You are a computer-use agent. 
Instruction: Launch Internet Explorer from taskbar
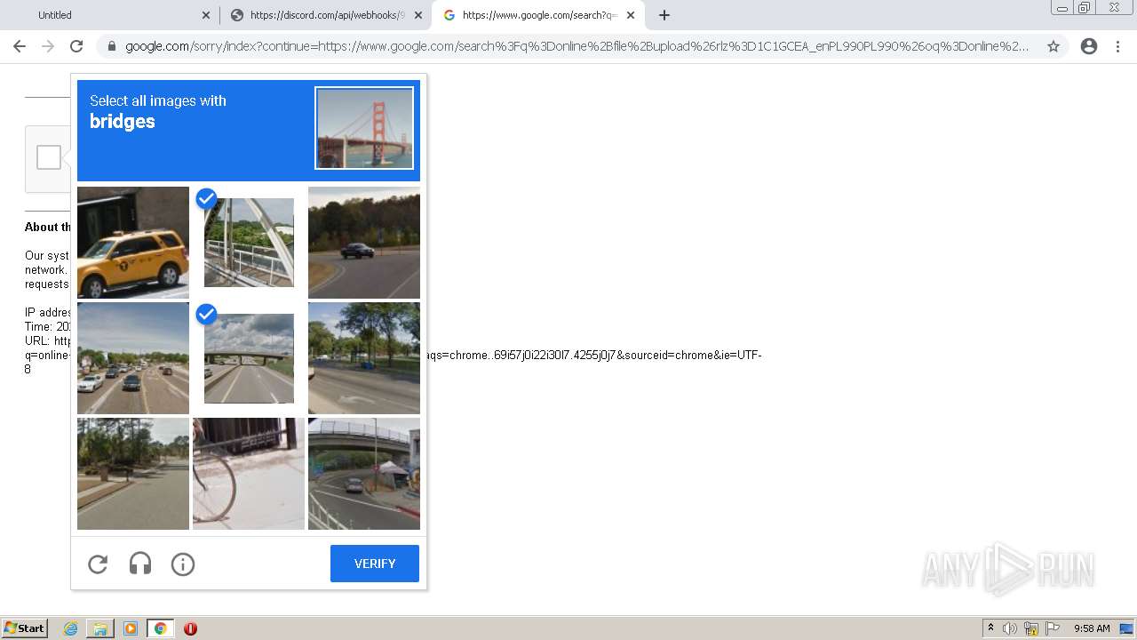[70, 628]
